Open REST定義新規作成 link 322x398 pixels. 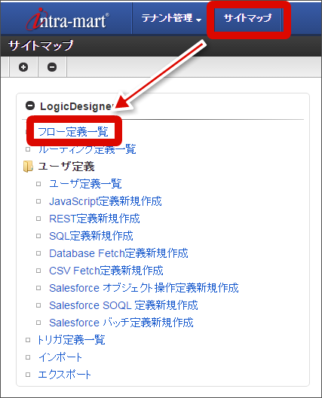click(x=94, y=219)
